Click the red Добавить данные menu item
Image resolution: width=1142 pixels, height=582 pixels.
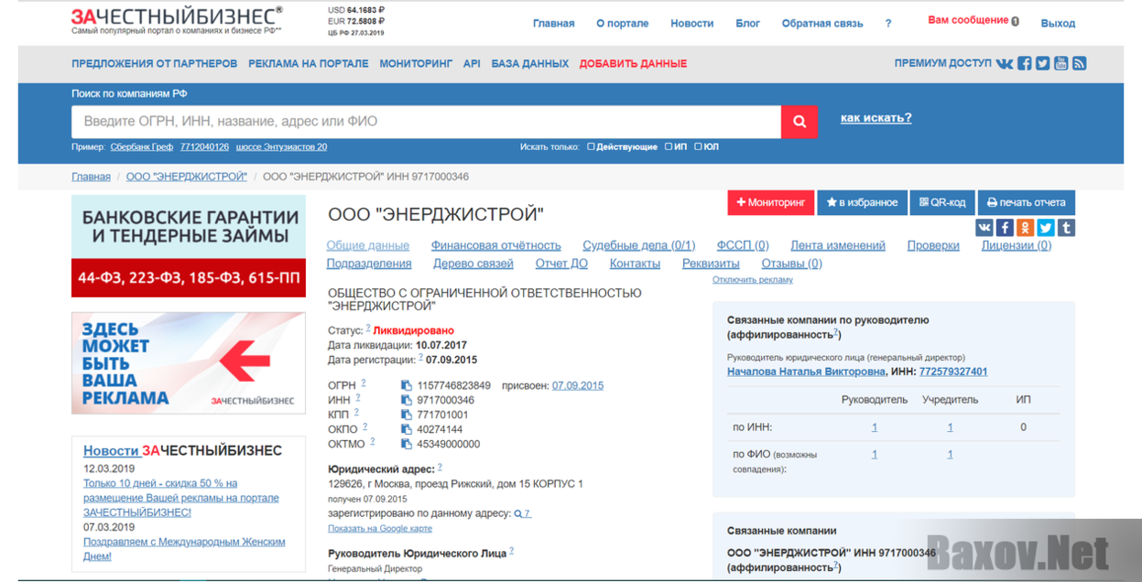(634, 64)
